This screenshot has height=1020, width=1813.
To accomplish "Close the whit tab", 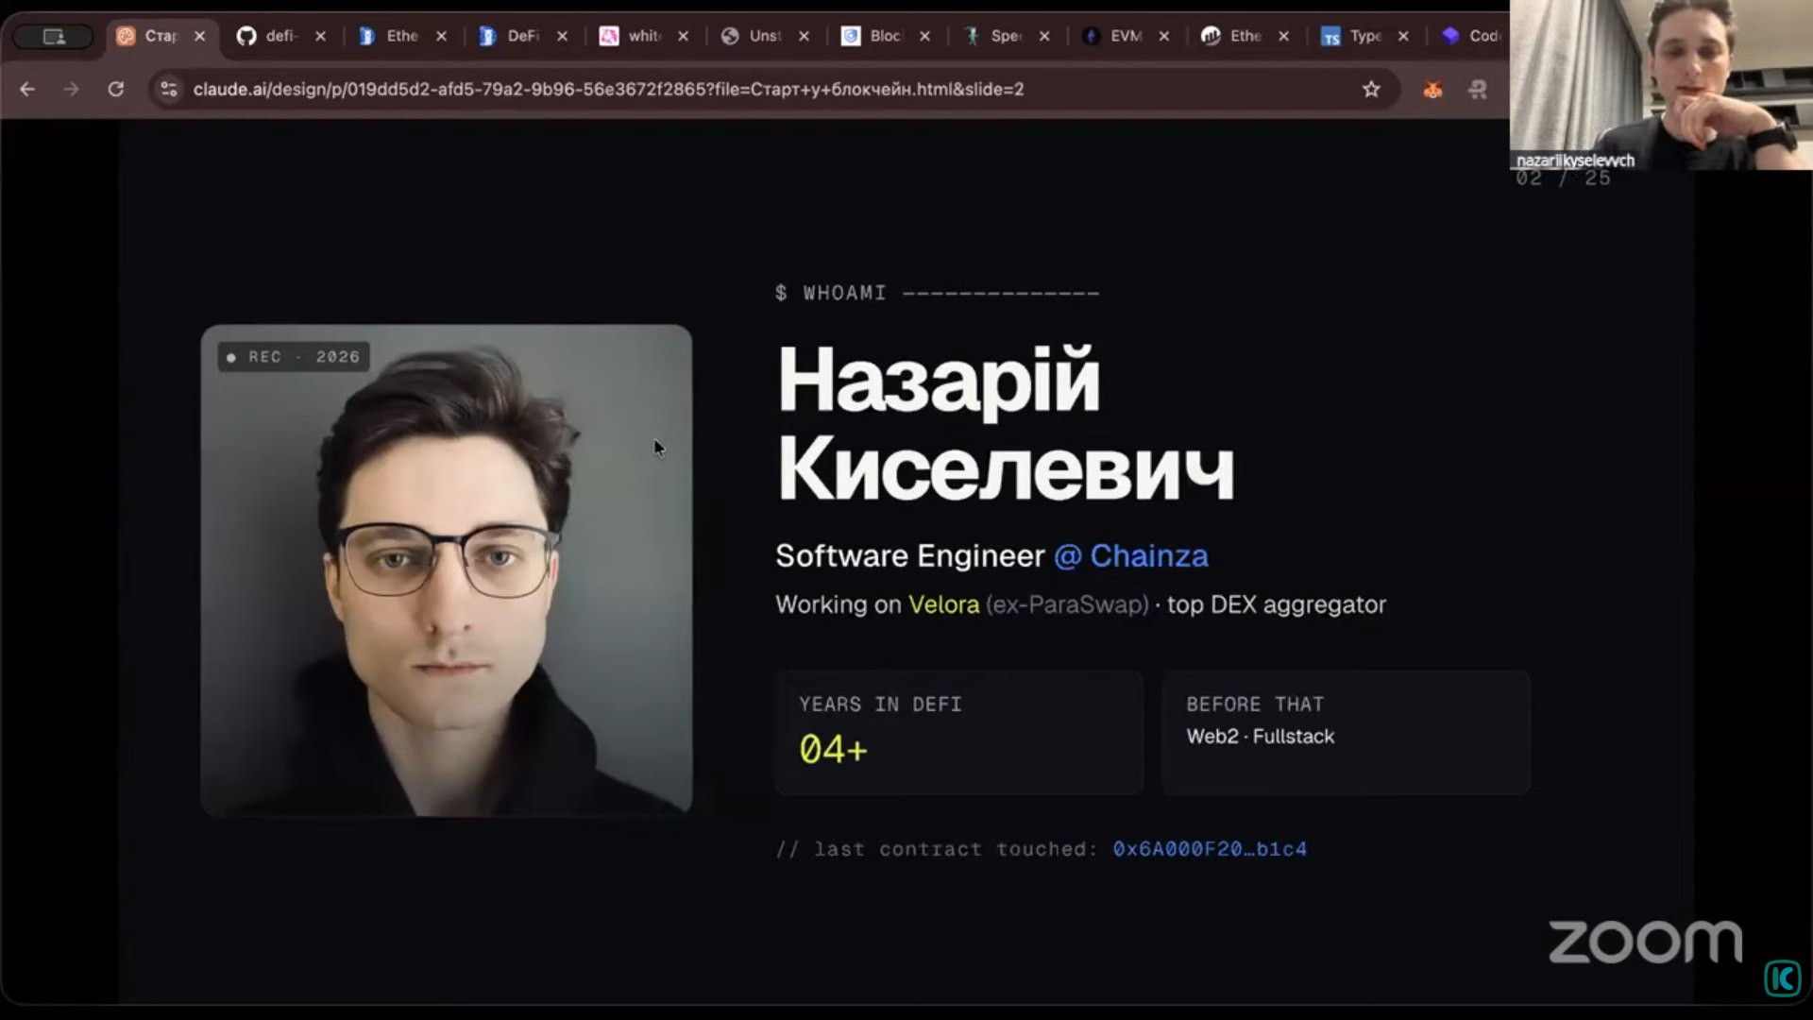I will tap(683, 36).
